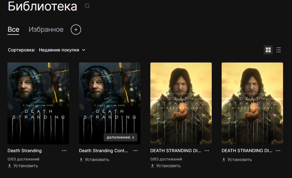Select the 'Все' tab

(x=13, y=29)
